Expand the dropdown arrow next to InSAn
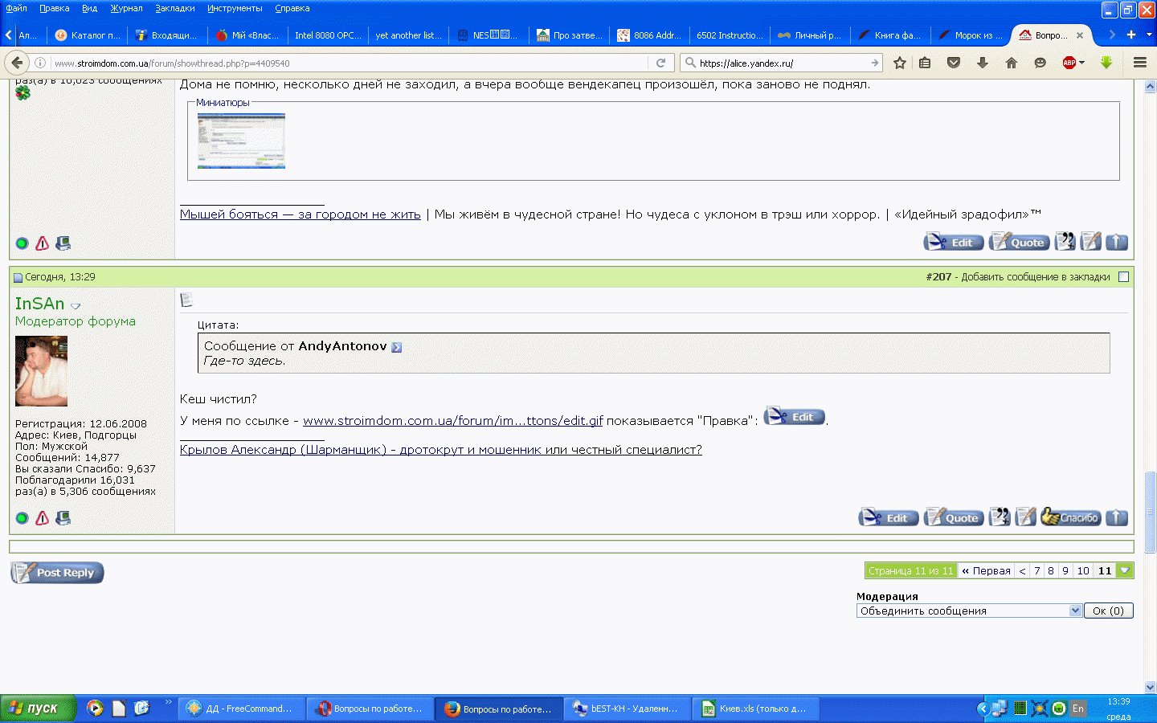This screenshot has height=723, width=1157. coord(76,306)
